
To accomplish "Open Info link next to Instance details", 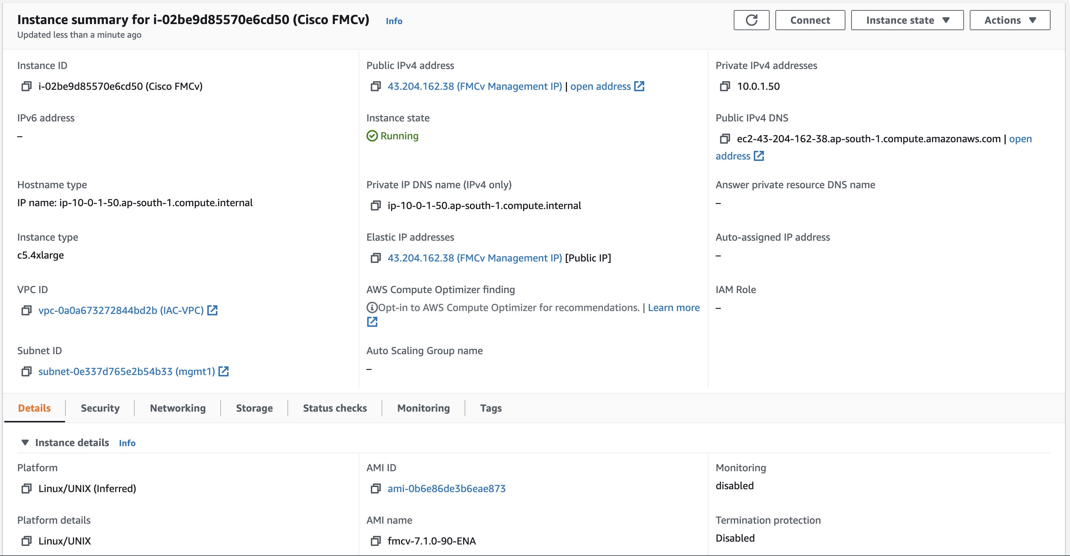I will point(127,443).
